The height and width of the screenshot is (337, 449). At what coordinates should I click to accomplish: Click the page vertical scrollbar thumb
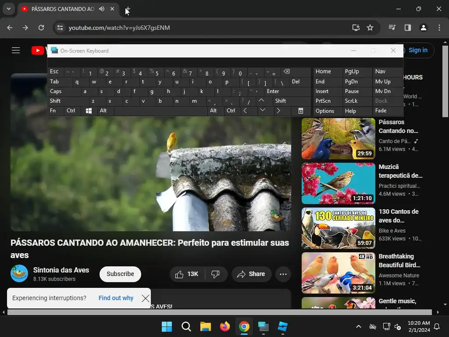tap(445, 81)
